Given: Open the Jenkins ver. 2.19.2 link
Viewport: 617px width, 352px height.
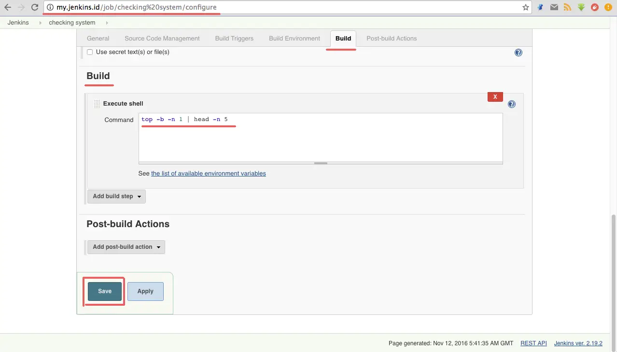Looking at the screenshot, I should [x=578, y=343].
